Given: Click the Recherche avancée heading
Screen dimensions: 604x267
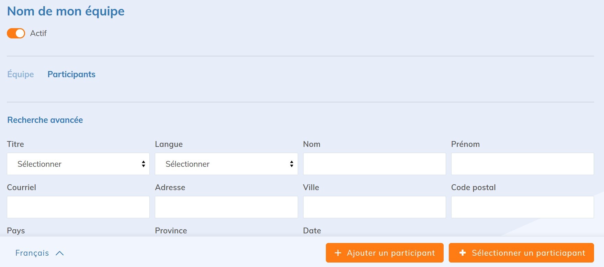Looking at the screenshot, I should click(x=45, y=120).
